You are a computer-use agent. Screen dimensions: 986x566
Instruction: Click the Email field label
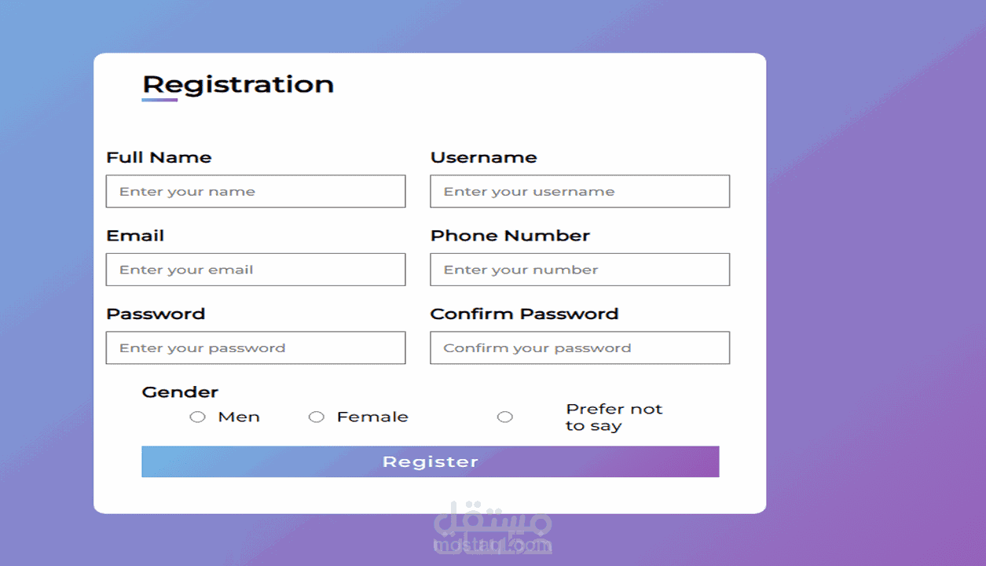coord(135,235)
